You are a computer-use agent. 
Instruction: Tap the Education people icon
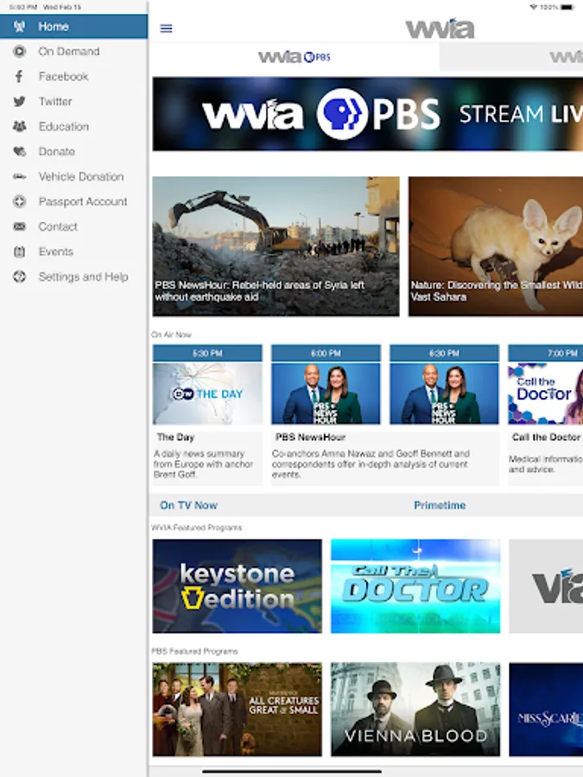[19, 126]
